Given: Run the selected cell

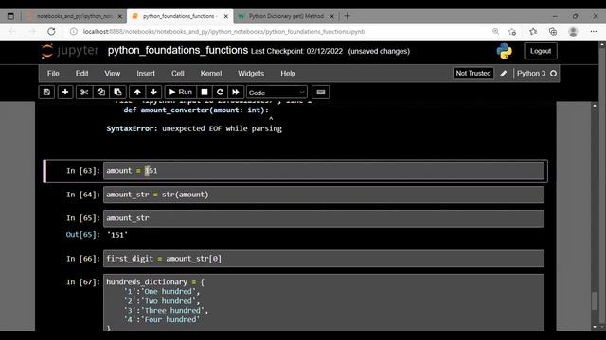Looking at the screenshot, I should [x=181, y=93].
